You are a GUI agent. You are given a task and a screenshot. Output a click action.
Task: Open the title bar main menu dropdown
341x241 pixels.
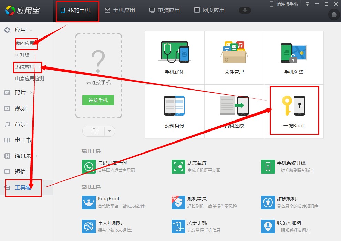[307, 4]
